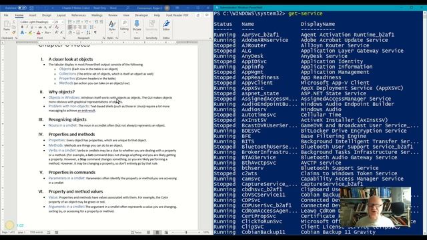The height and width of the screenshot is (240, 427).
Task: Apply Center alignment icon
Action: coord(75,27)
